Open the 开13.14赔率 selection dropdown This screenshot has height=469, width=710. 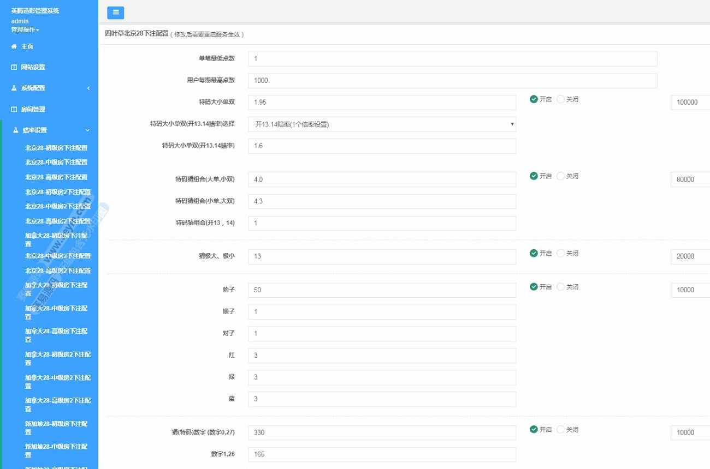click(x=382, y=124)
